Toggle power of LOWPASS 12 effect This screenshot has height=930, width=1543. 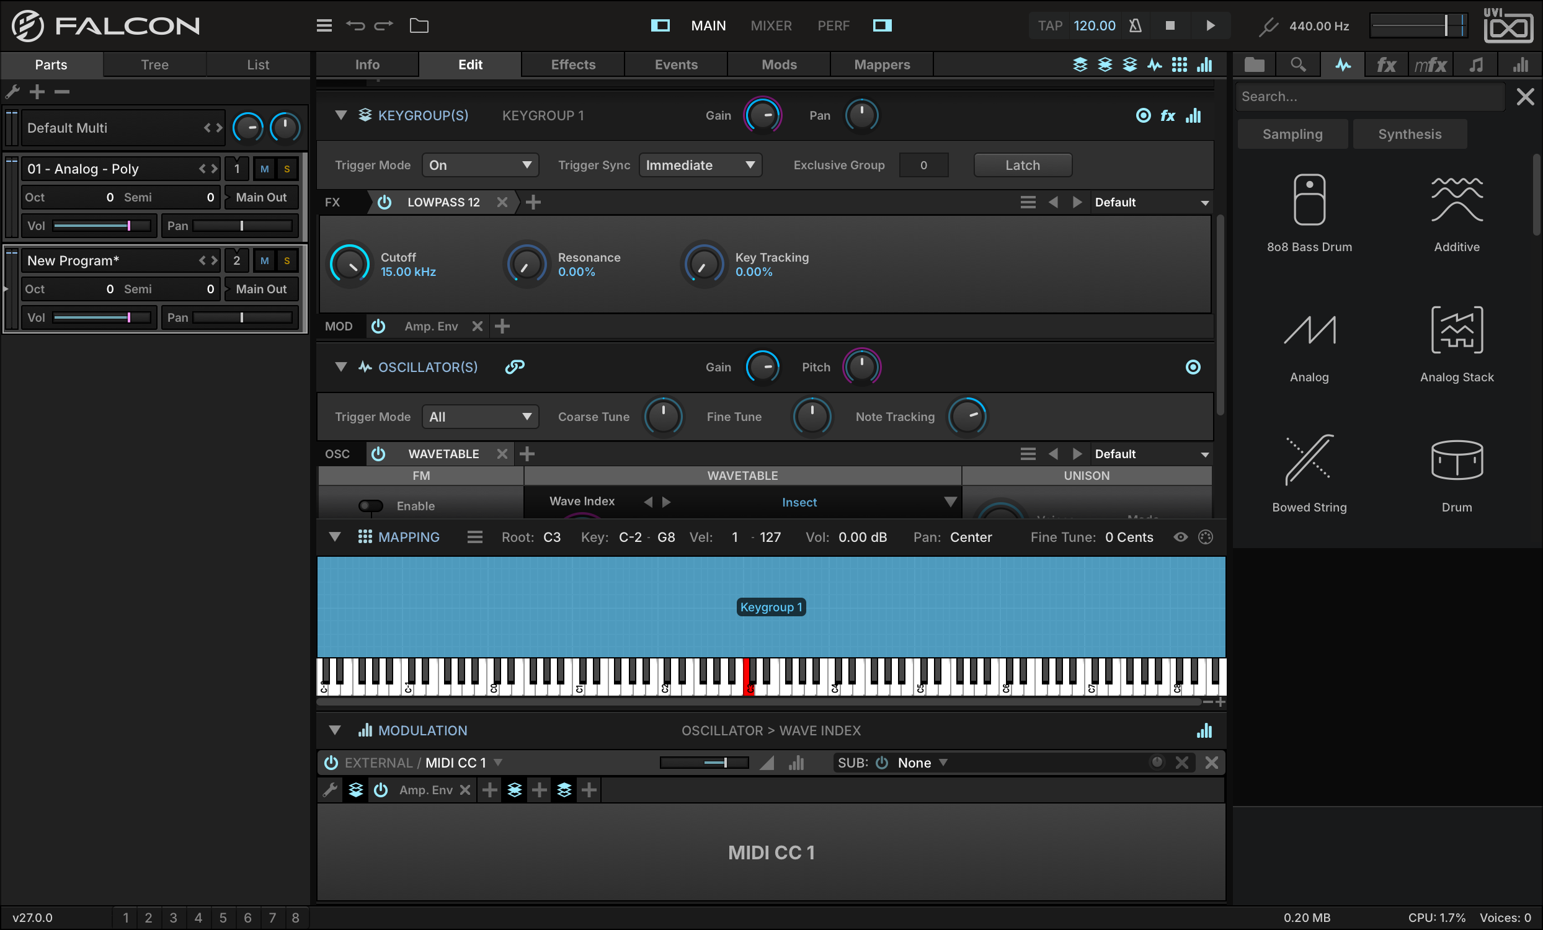pos(385,202)
